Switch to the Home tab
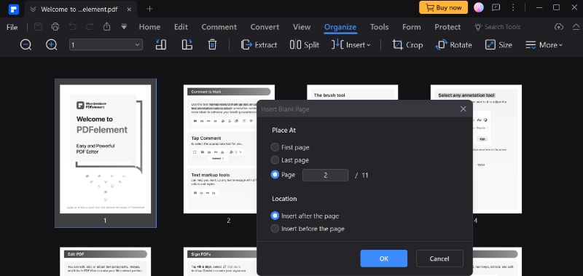Viewport: 583px width, 276px height. click(149, 27)
